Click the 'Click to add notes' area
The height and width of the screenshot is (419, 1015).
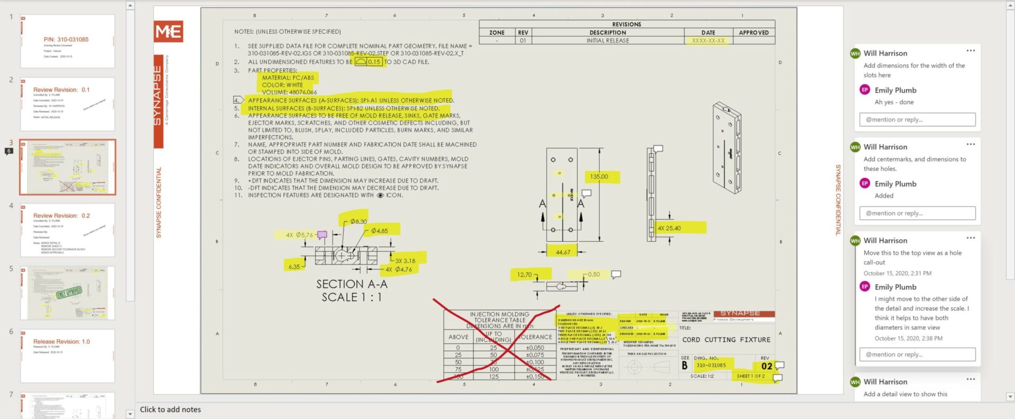170,409
